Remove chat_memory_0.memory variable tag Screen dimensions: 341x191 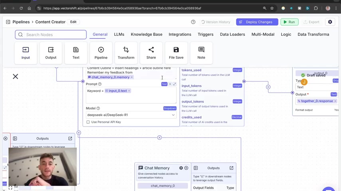tap(132, 77)
